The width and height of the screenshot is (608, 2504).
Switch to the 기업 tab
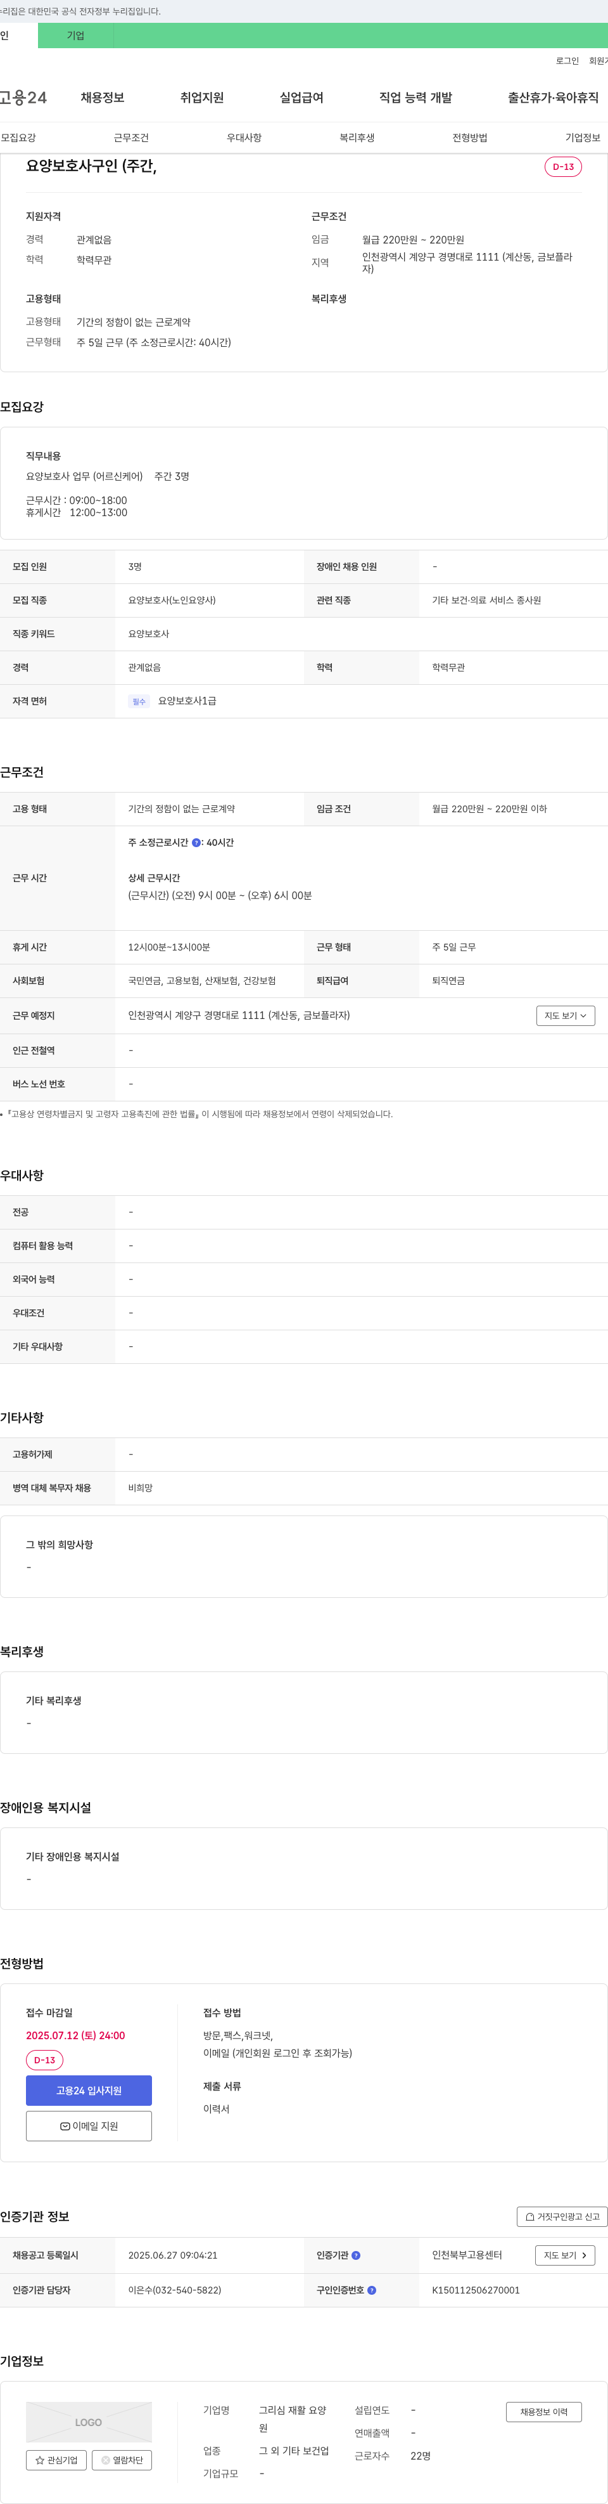76,36
